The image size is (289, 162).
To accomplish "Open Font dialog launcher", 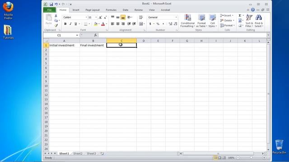I will pyautogui.click(x=107, y=30).
